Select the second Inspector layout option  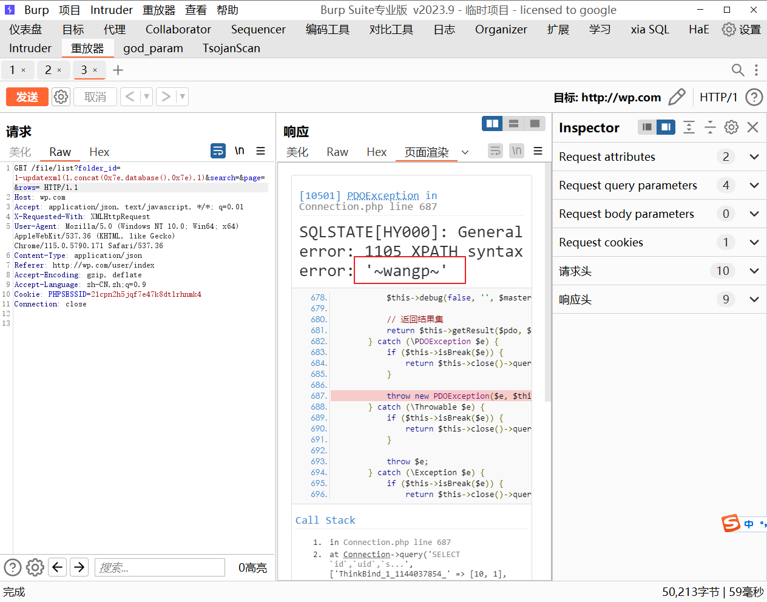coord(666,127)
